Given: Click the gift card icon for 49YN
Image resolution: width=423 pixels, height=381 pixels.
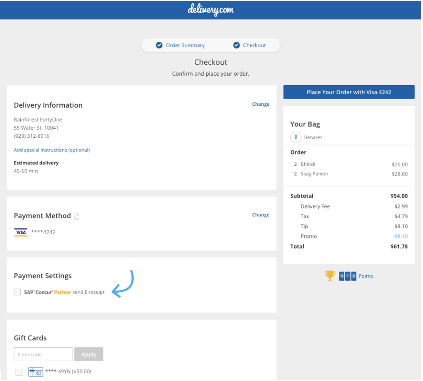Looking at the screenshot, I should pos(36,372).
